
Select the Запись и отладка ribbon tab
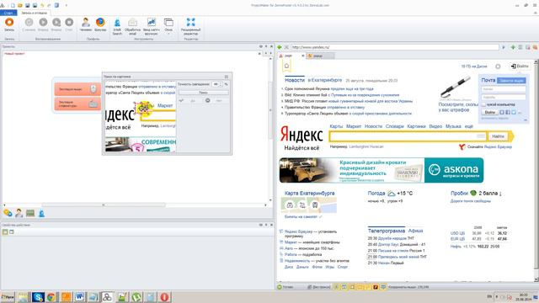(34, 13)
